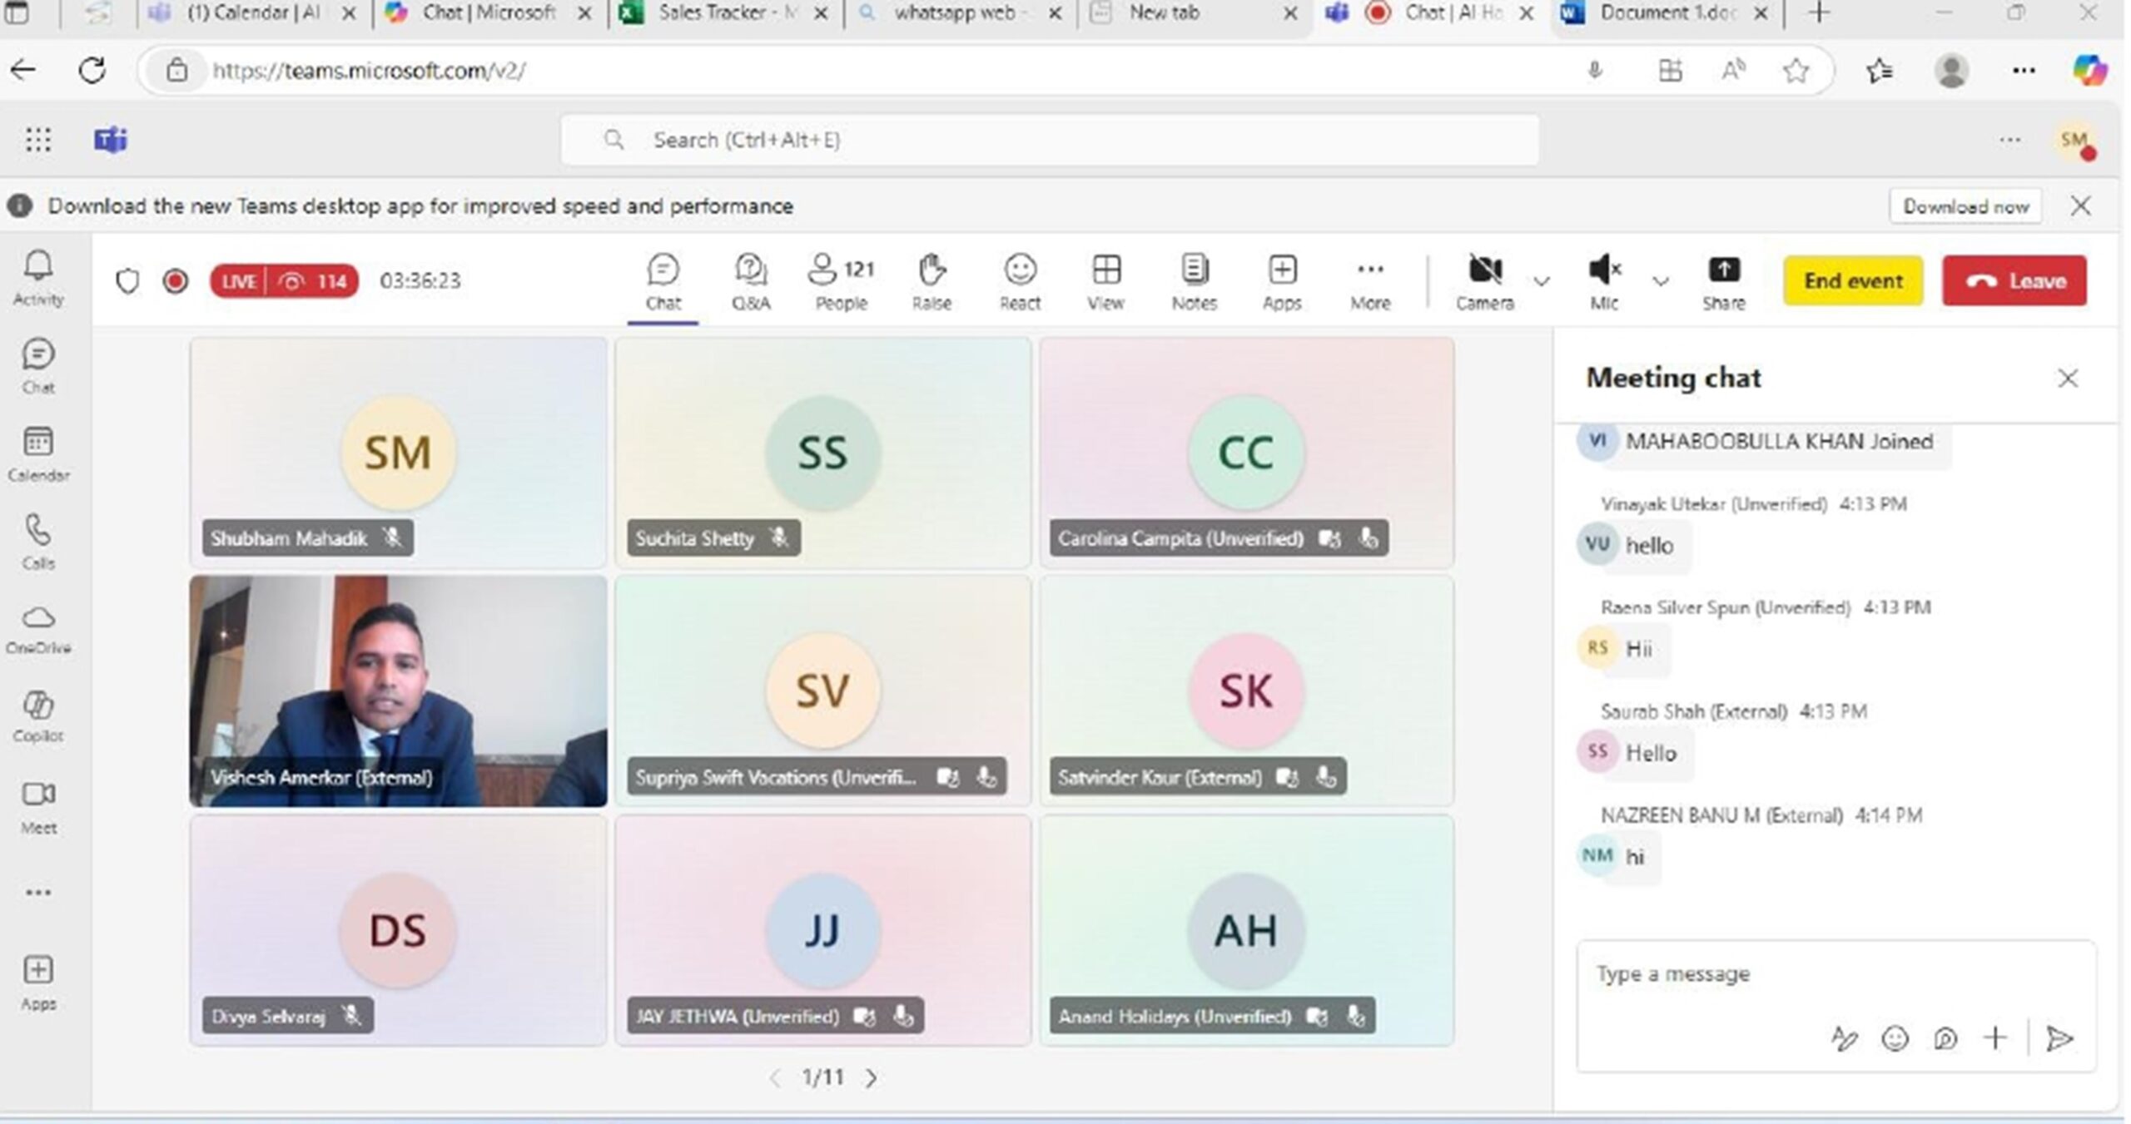
Task: Open Copilot in Teams sidebar
Action: [x=38, y=716]
